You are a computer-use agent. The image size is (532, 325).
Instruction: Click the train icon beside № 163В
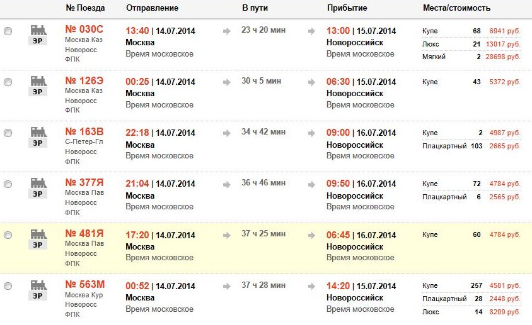[38, 136]
